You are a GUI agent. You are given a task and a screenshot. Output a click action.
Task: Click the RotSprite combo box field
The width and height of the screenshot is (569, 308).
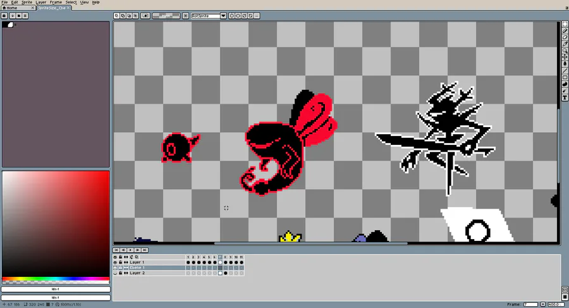pos(205,16)
